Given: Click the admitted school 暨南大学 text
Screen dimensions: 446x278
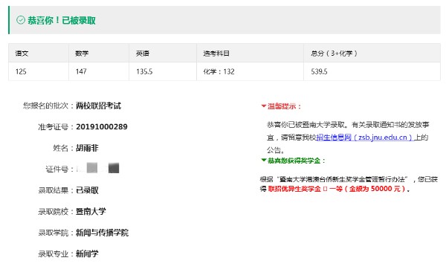Looking at the screenshot, I should pyautogui.click(x=91, y=211).
